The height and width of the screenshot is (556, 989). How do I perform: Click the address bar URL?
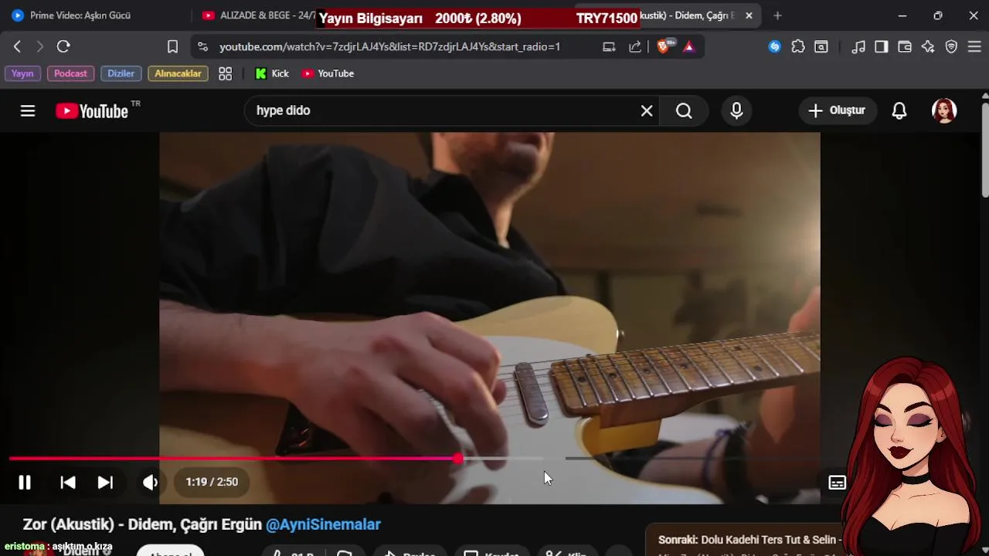click(x=389, y=46)
